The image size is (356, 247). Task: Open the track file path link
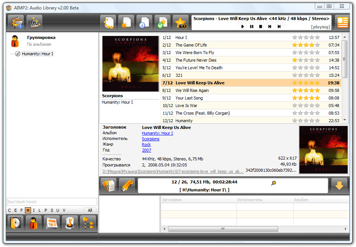[173, 172]
